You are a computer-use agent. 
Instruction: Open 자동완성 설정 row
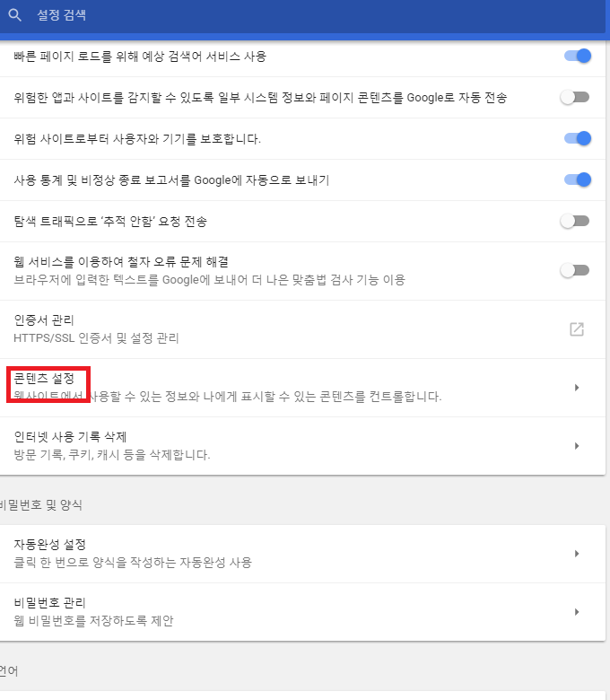click(x=302, y=554)
